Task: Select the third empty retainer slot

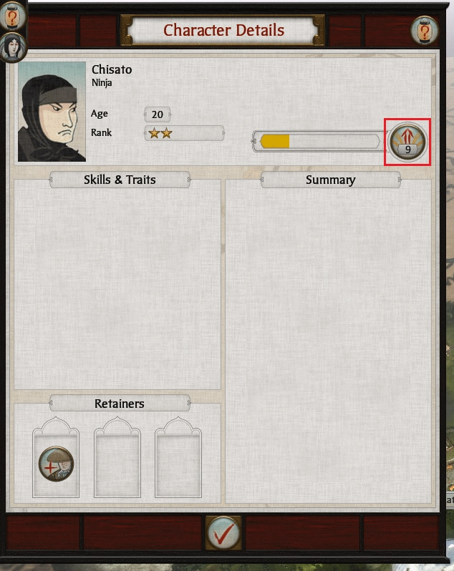Action: 178,458
